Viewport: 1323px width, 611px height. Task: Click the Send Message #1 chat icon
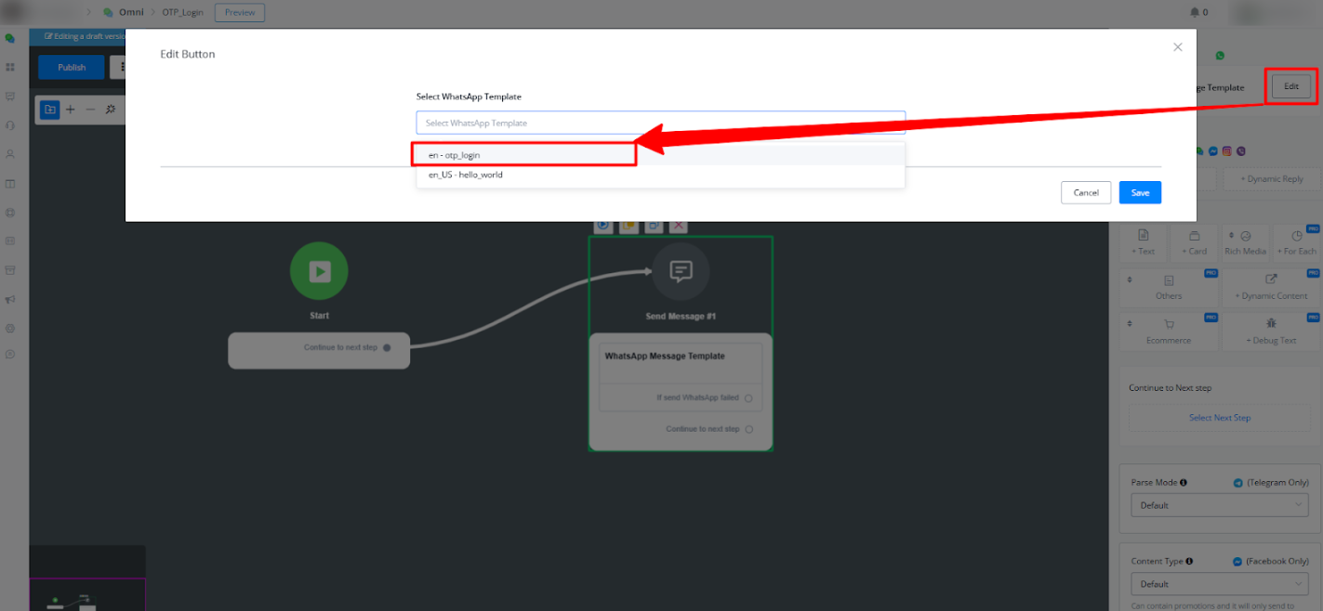coord(681,271)
